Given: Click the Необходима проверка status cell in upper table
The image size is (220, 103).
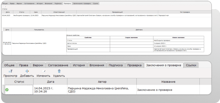Looking at the screenshot, I should point(22,16).
